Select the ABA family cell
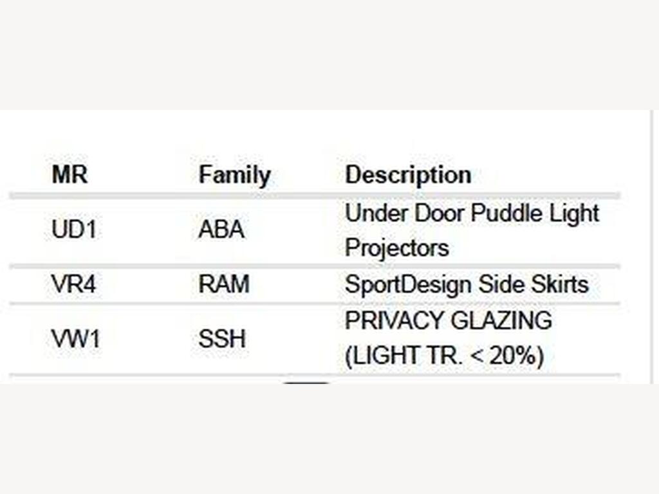 (221, 230)
